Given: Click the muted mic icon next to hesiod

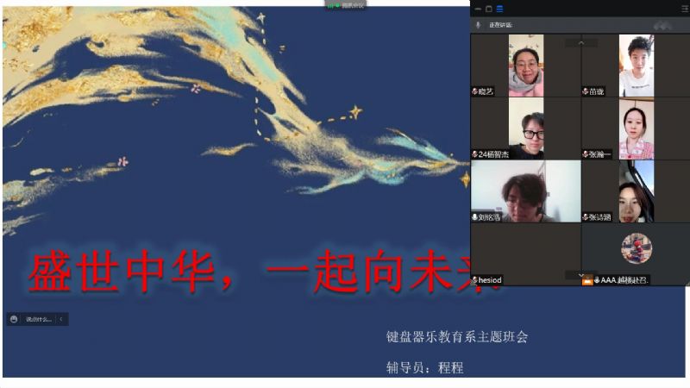Looking at the screenshot, I should pos(474,280).
